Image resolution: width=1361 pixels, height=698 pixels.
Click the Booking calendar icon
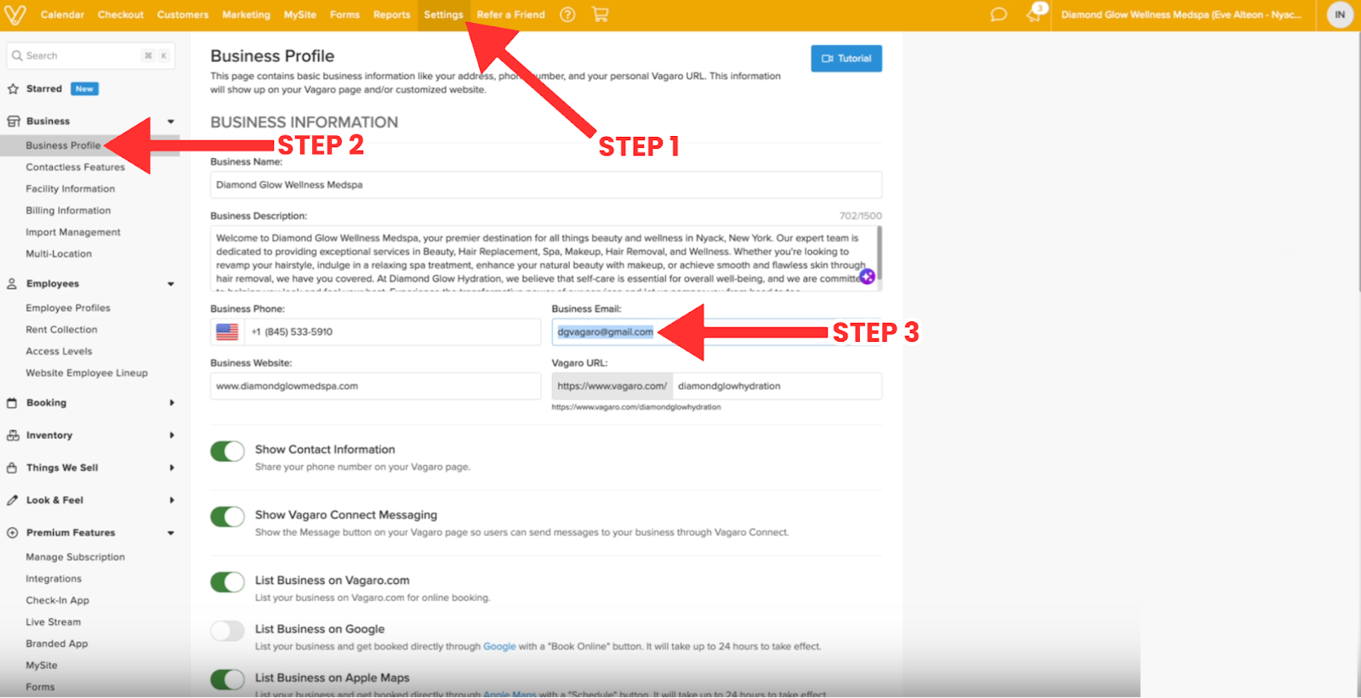click(x=12, y=403)
